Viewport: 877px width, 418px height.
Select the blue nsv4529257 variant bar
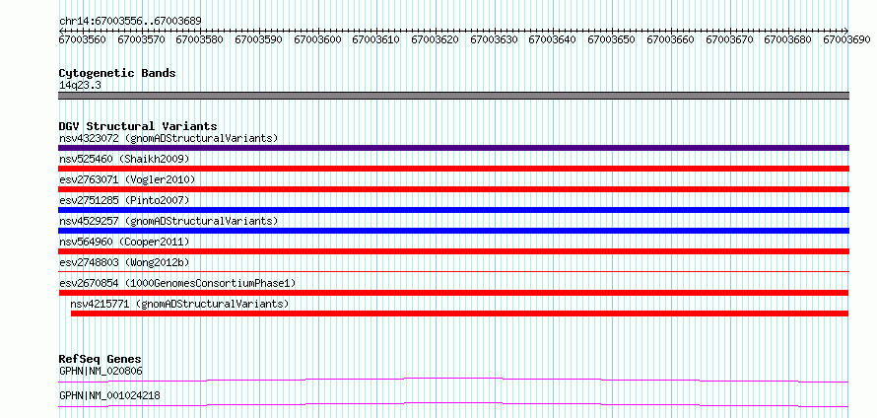pyautogui.click(x=453, y=231)
